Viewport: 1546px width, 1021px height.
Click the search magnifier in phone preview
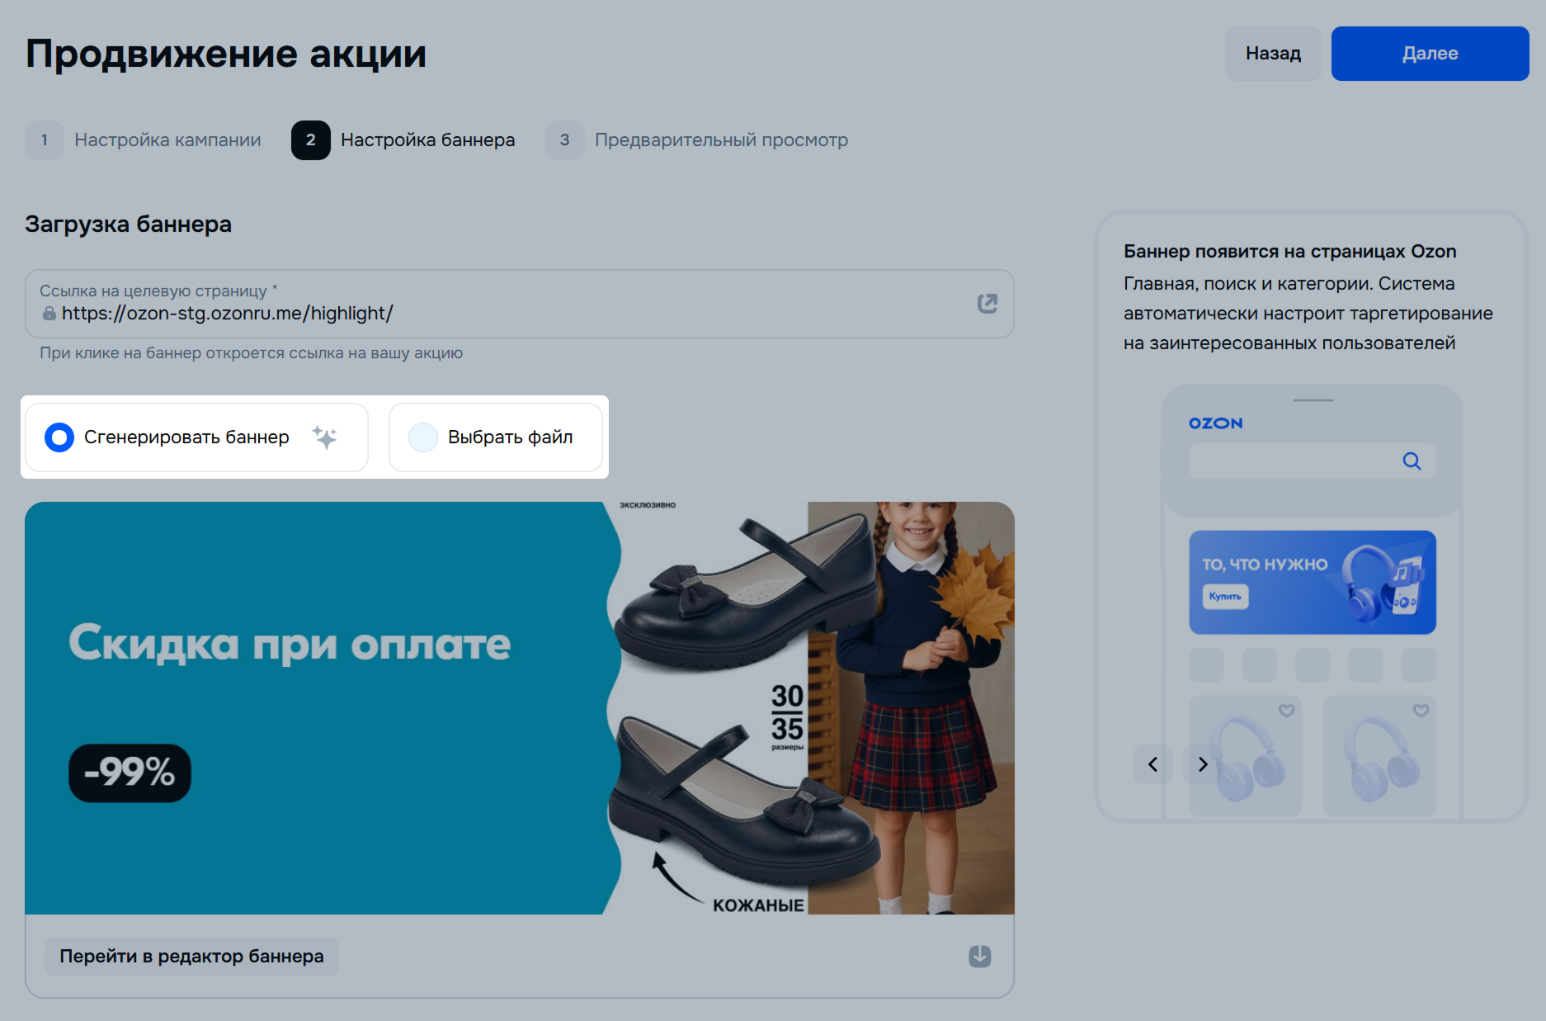pyautogui.click(x=1412, y=461)
